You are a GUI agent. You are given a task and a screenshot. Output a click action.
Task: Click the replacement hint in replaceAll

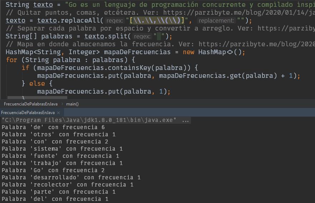216,20
